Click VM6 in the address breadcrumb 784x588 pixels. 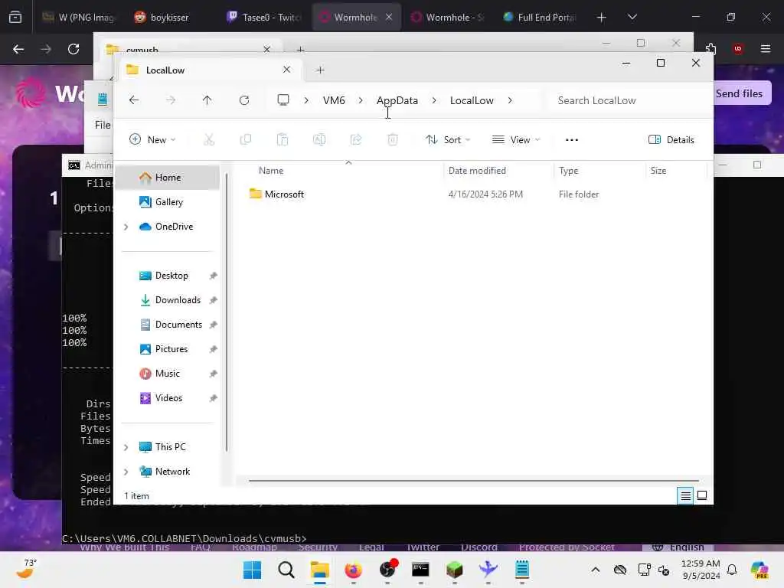(x=334, y=100)
